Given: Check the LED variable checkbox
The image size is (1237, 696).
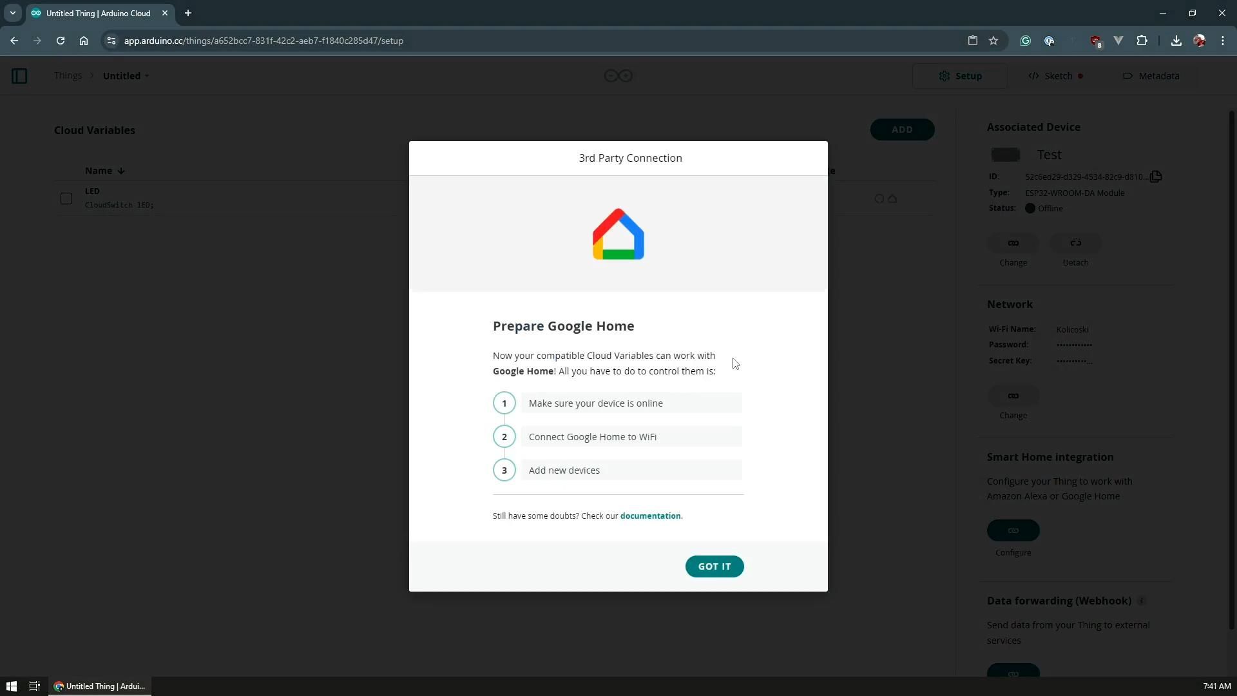Looking at the screenshot, I should pos(66,198).
